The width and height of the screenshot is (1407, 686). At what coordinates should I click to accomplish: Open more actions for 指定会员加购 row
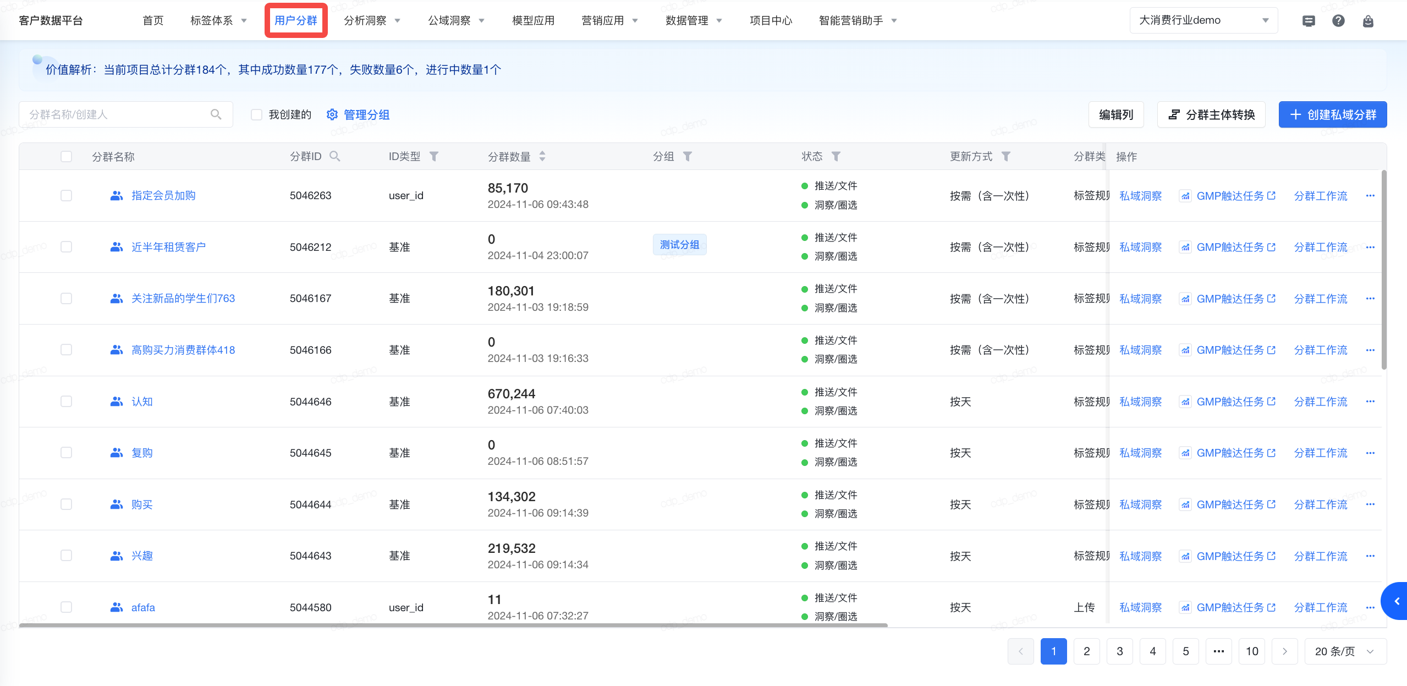(x=1370, y=195)
